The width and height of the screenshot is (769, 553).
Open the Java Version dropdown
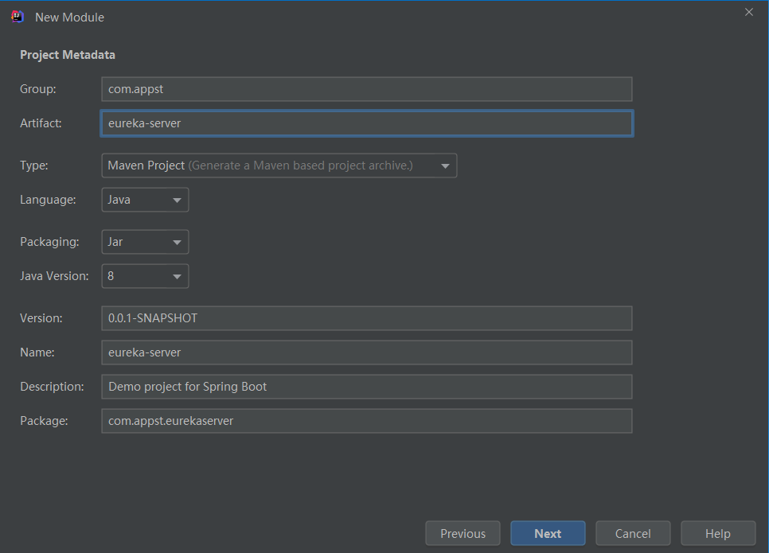coord(145,277)
